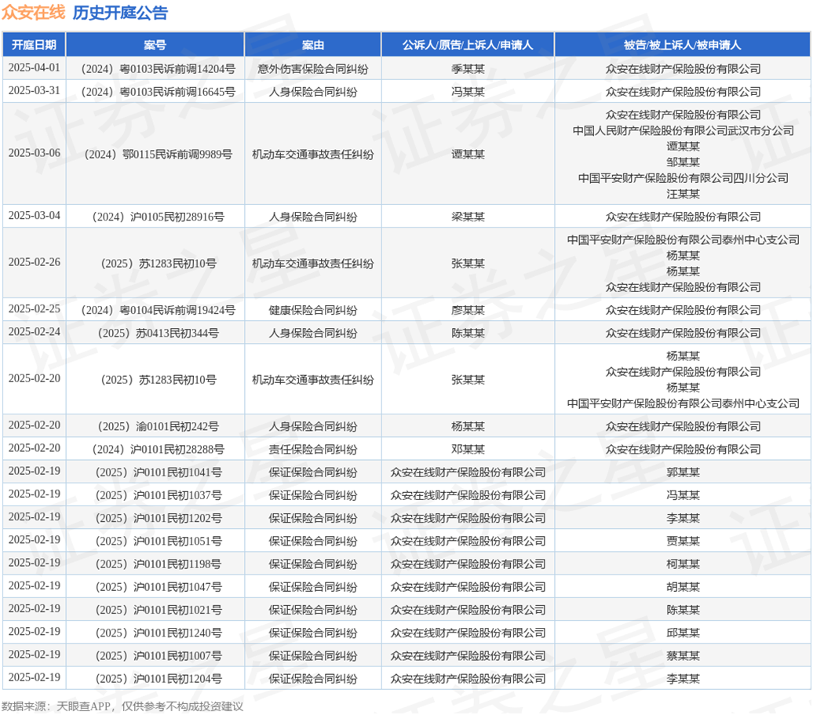Select the 众安在线 title text
The image size is (813, 715).
33,13
